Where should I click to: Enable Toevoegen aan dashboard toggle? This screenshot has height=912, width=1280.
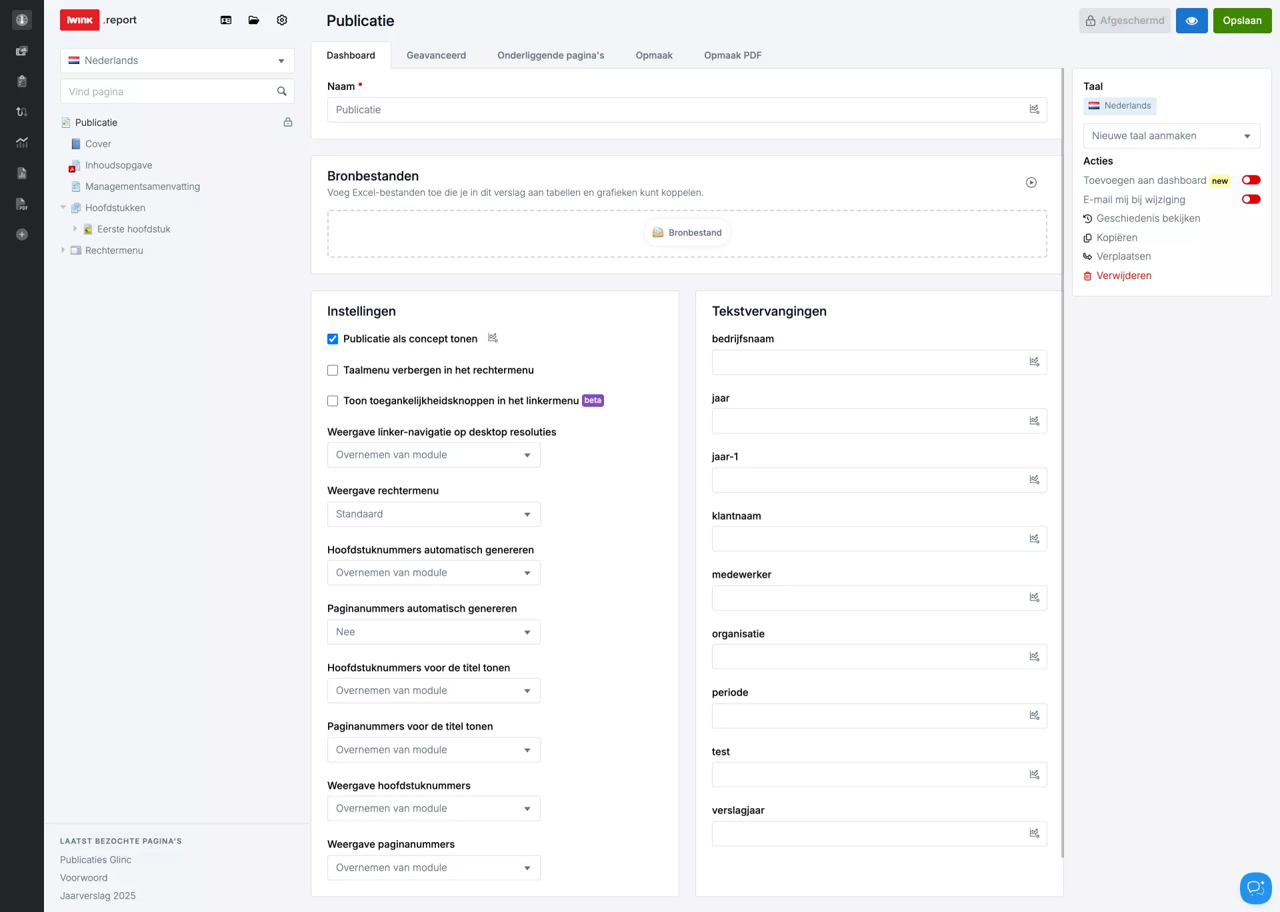point(1251,180)
